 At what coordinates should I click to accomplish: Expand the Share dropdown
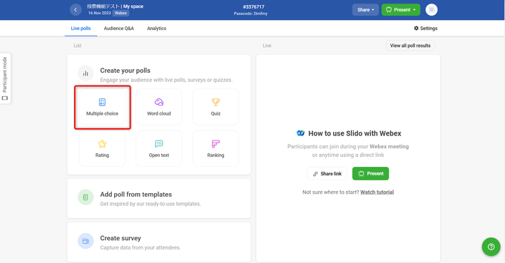click(x=365, y=10)
